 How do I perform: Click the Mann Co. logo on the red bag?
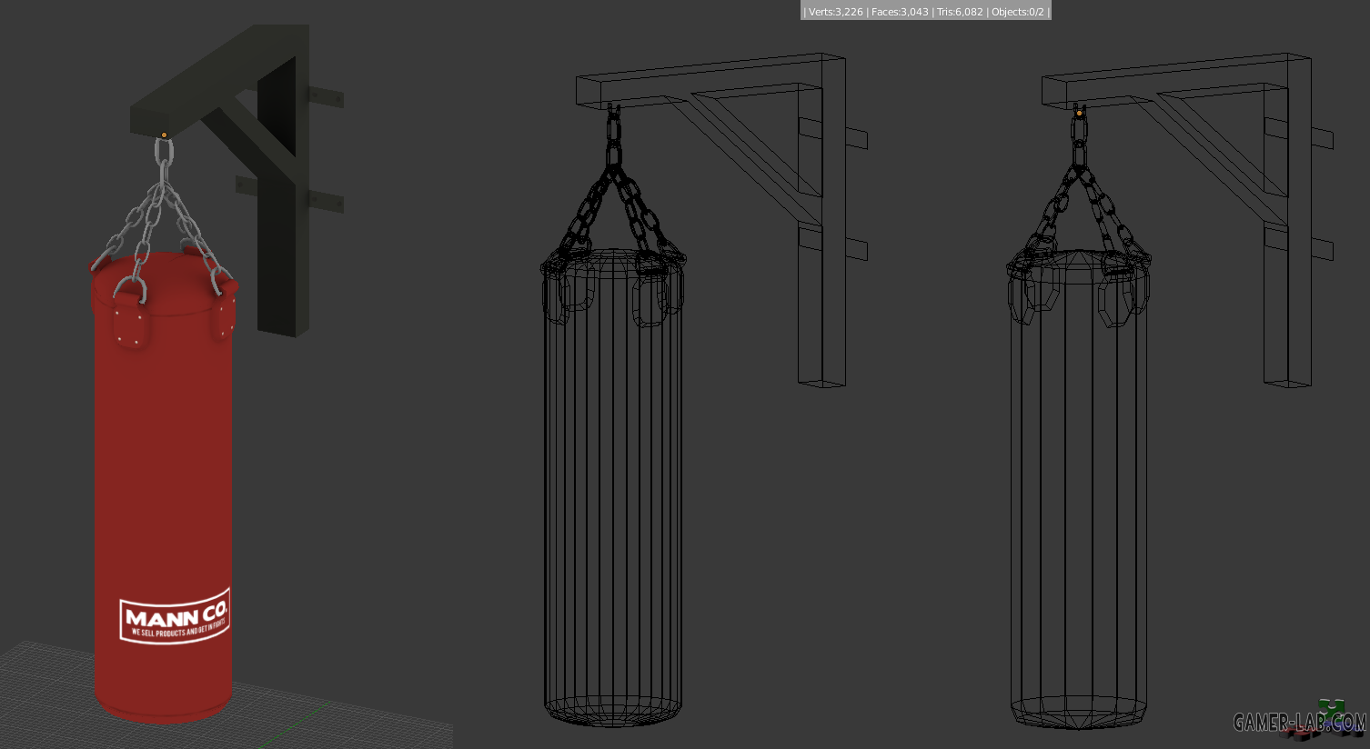click(x=175, y=616)
